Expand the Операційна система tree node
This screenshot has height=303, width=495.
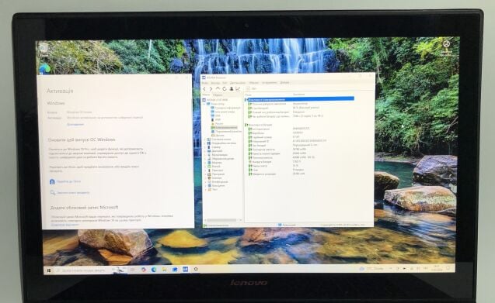(204, 143)
